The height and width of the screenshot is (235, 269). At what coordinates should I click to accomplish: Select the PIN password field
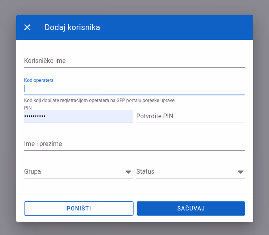click(79, 116)
